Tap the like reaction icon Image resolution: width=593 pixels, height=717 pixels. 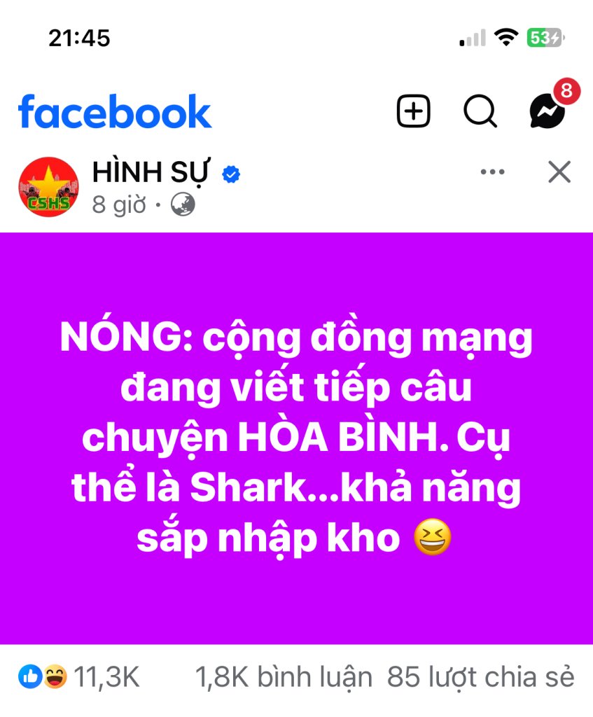click(30, 677)
